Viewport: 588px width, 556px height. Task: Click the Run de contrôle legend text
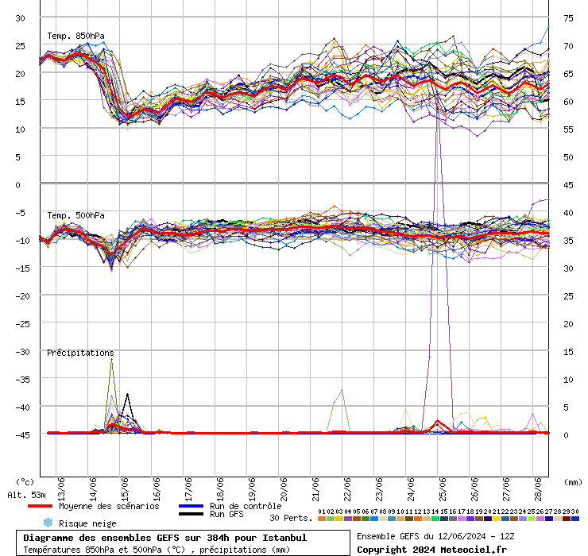point(246,506)
